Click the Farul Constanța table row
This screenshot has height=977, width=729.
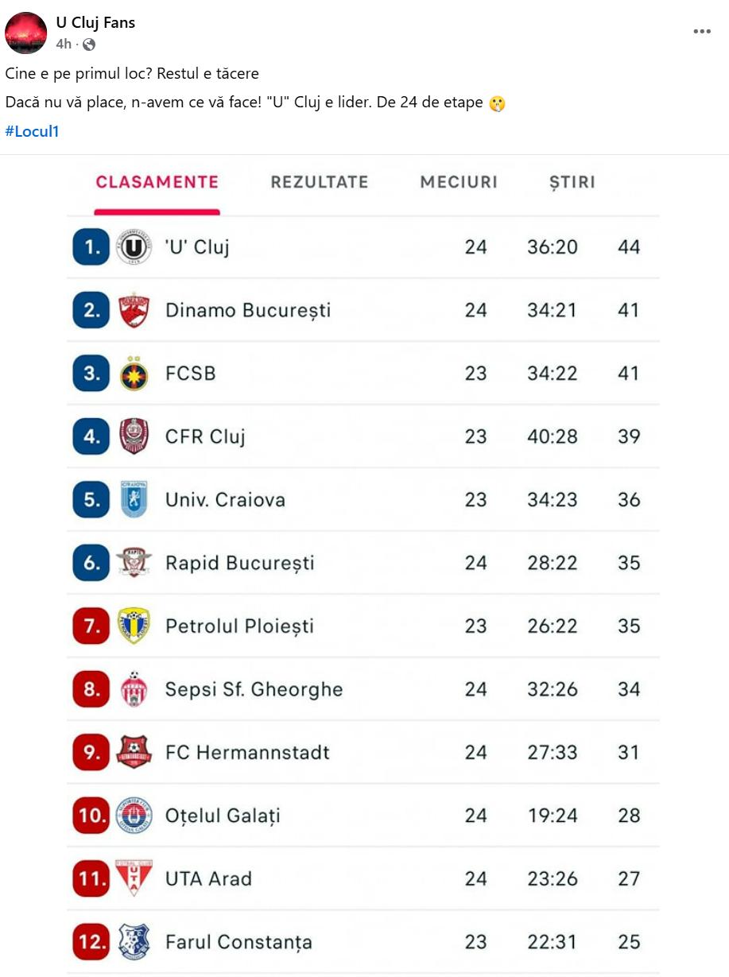(363, 942)
